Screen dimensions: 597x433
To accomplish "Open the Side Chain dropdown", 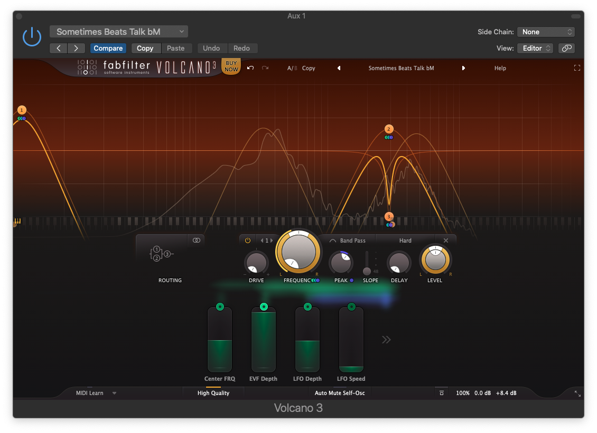I will 546,32.
